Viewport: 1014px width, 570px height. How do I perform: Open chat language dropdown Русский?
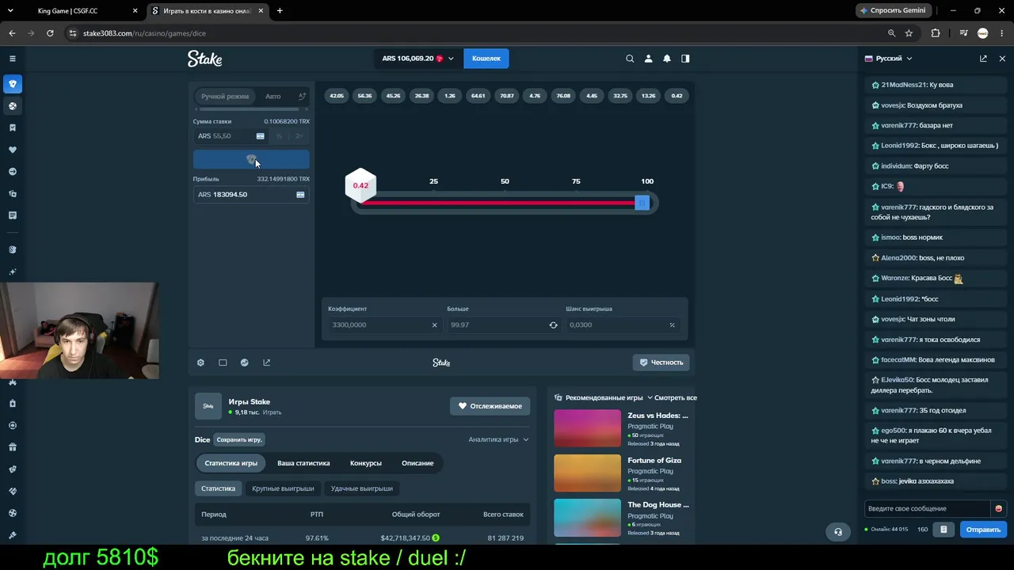[888, 59]
